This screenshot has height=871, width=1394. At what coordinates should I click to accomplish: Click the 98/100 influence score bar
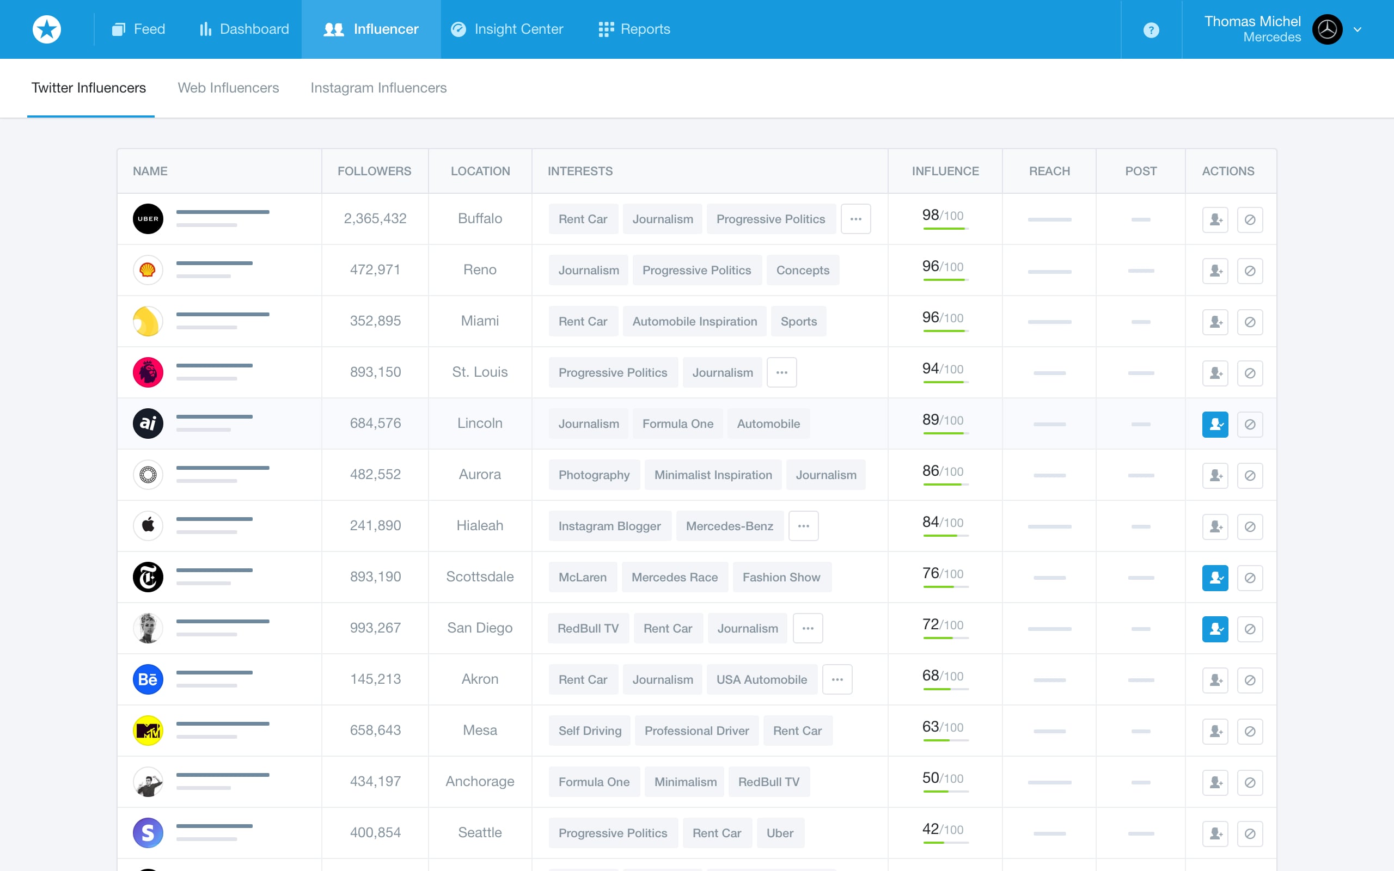[945, 229]
